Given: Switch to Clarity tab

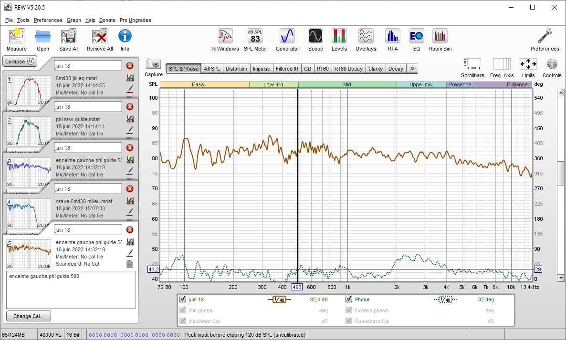Looking at the screenshot, I should [376, 69].
